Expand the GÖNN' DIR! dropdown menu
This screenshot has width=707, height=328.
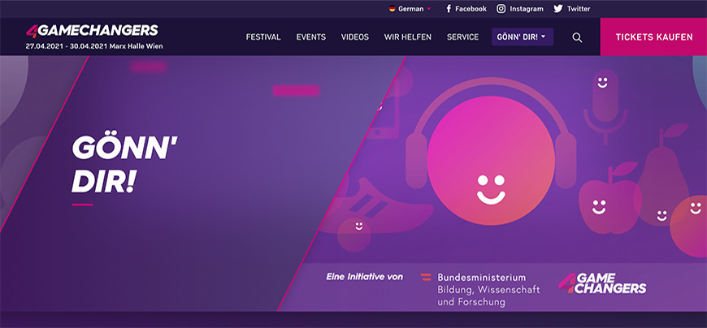click(x=522, y=37)
